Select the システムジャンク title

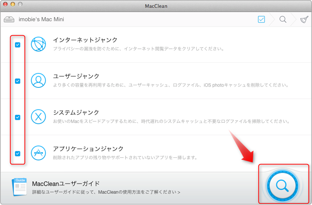pos(76,113)
